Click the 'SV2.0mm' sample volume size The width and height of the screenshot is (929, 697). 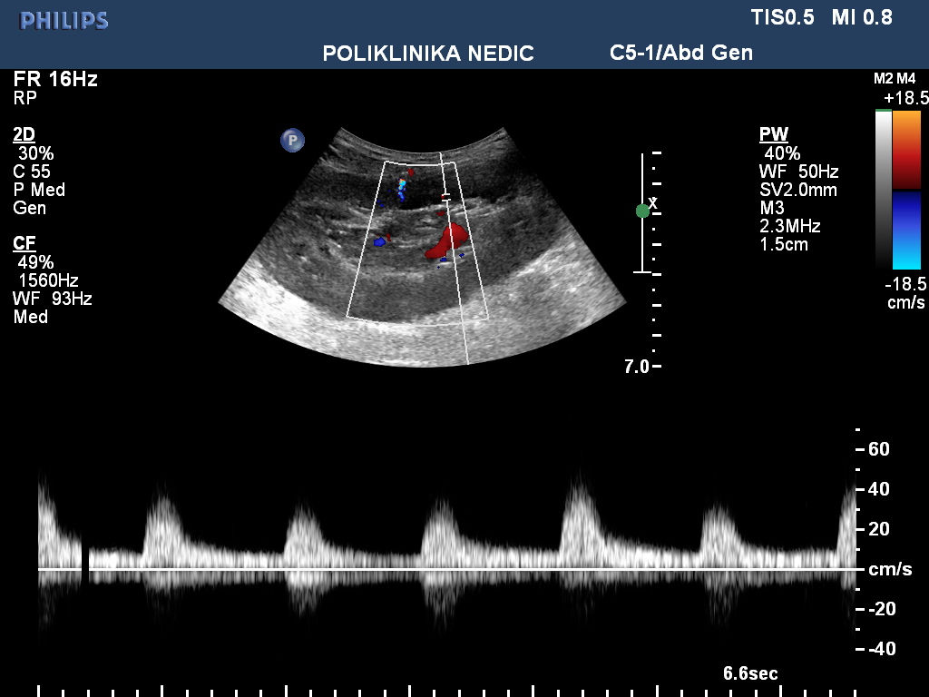tap(798, 191)
